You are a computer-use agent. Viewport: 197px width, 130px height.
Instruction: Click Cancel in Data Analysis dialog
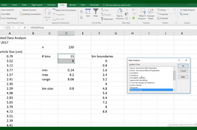point(183,71)
